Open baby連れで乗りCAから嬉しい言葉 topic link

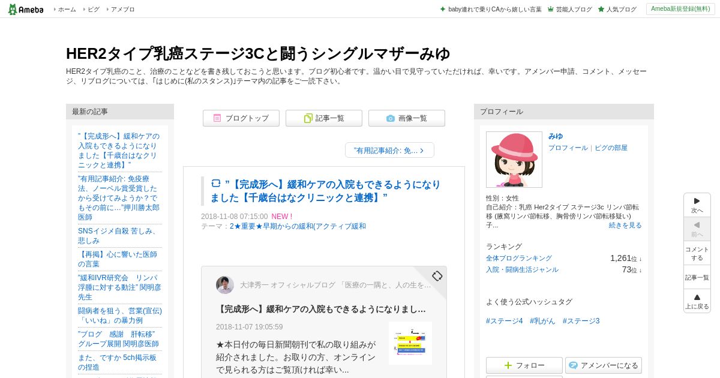click(494, 10)
